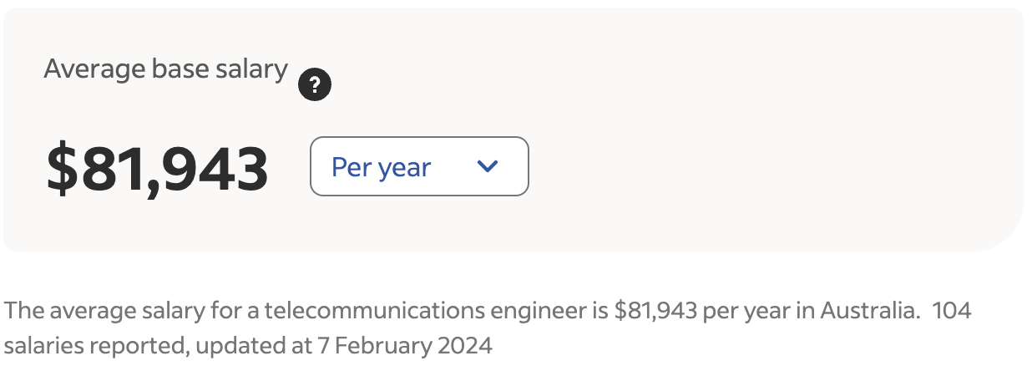Open the Per year dropdown

coord(418,166)
